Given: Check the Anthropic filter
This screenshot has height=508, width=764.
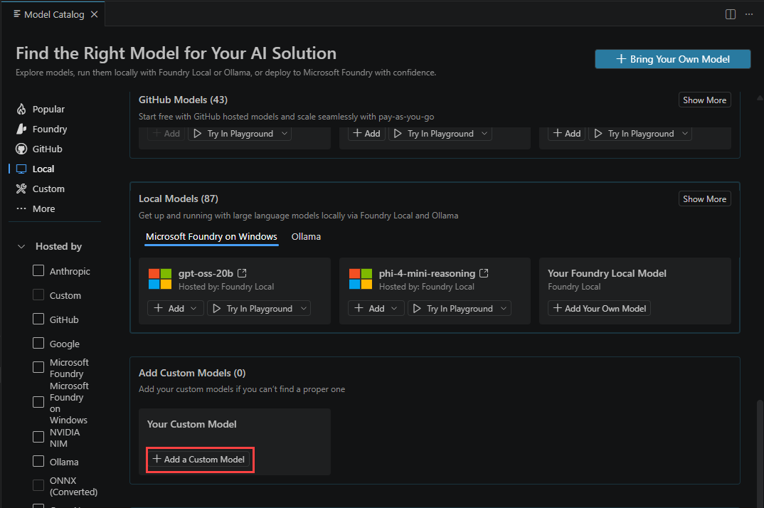Looking at the screenshot, I should [38, 270].
